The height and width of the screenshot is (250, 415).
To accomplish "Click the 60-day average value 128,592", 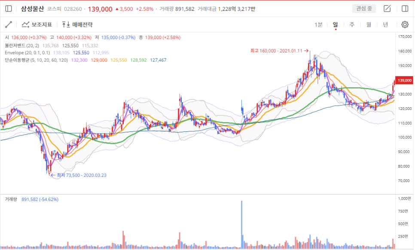I will (x=138, y=60).
